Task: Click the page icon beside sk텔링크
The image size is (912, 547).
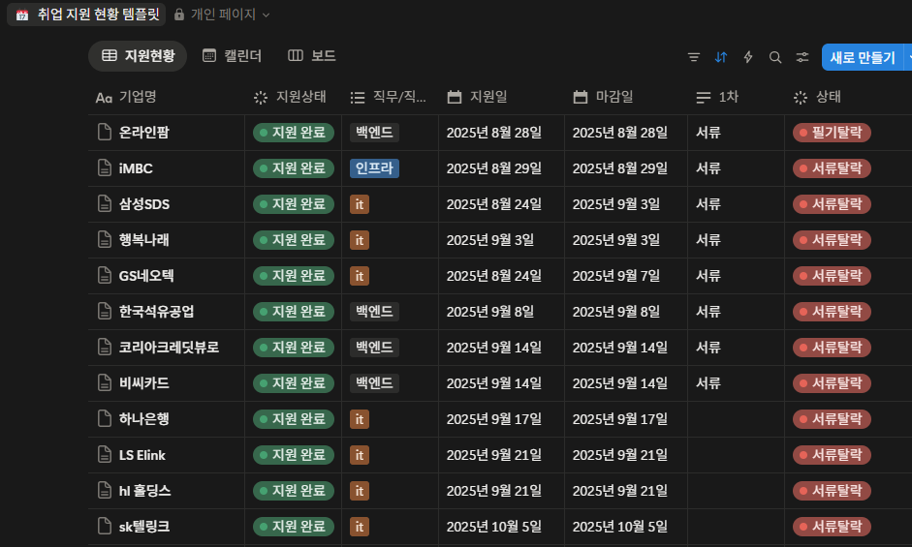Action: click(105, 527)
